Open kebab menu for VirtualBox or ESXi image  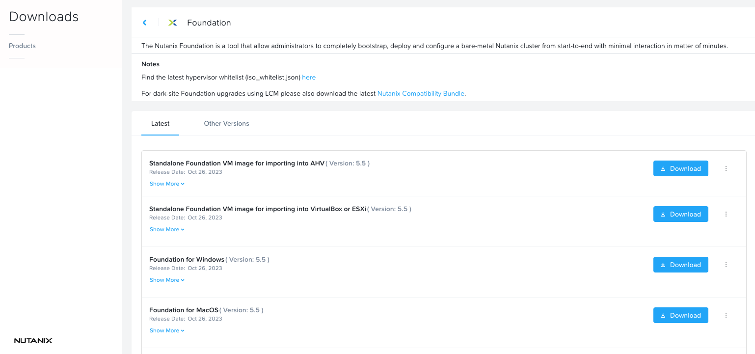[x=726, y=214]
